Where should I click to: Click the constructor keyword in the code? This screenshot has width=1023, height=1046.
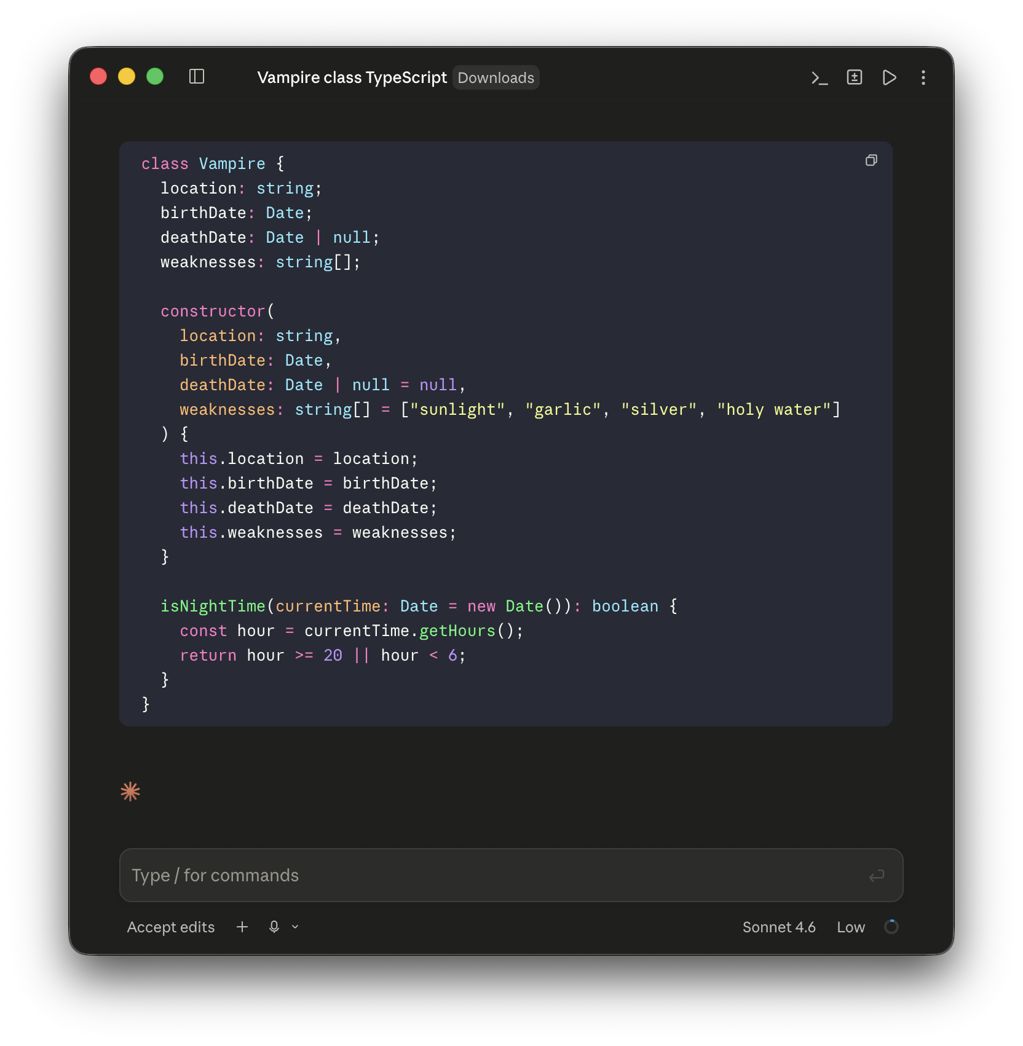coord(213,311)
